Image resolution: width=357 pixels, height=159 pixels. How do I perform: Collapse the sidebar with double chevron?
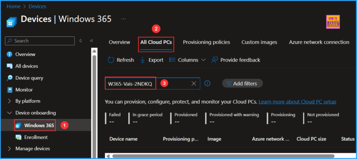point(92,41)
